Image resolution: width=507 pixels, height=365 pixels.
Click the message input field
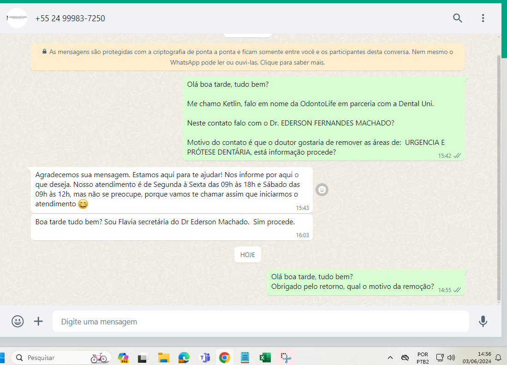click(260, 321)
